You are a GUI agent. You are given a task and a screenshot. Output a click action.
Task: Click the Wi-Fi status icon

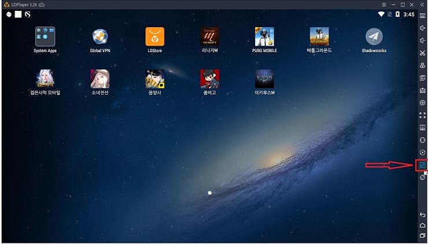pos(381,14)
